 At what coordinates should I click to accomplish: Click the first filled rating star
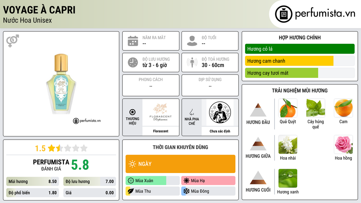(x=51, y=148)
